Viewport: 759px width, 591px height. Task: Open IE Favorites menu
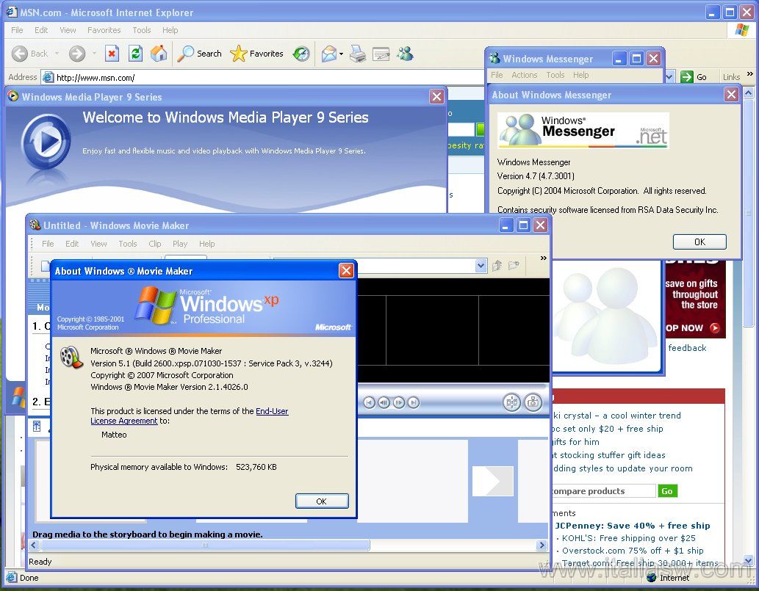click(104, 30)
